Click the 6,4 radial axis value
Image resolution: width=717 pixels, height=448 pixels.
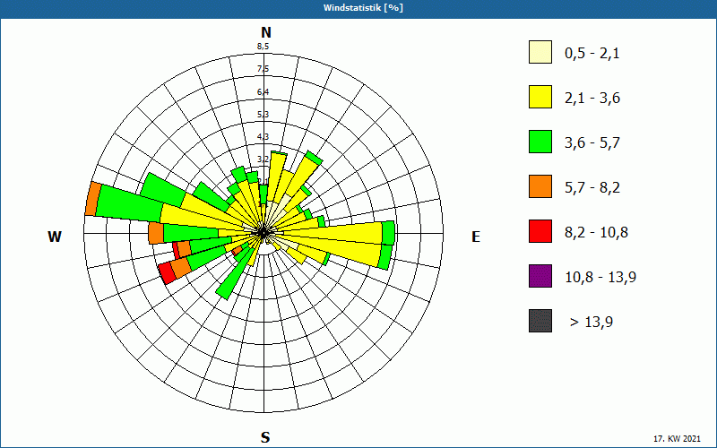click(263, 92)
